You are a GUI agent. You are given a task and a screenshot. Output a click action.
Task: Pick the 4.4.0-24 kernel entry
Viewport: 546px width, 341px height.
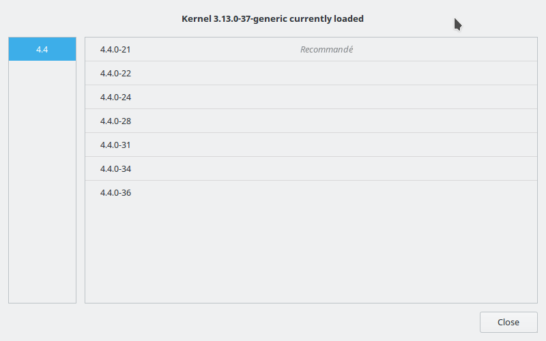(x=311, y=97)
